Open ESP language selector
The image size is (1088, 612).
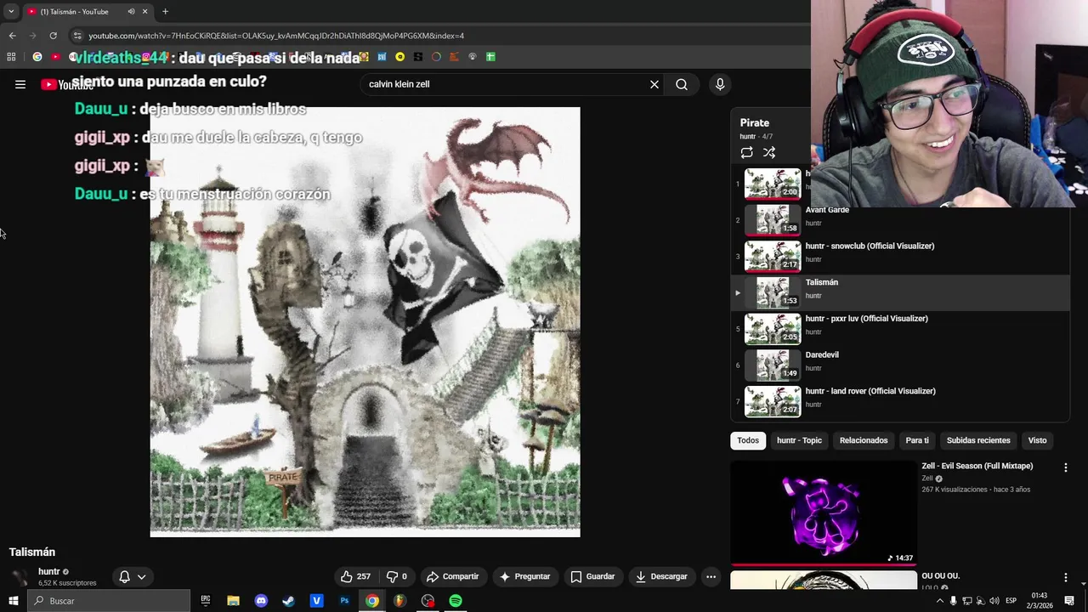tap(1011, 601)
